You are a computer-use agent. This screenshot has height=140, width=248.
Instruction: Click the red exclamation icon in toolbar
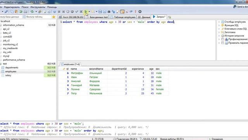[136, 12]
